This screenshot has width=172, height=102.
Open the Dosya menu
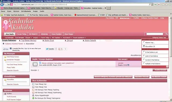point(3,11)
